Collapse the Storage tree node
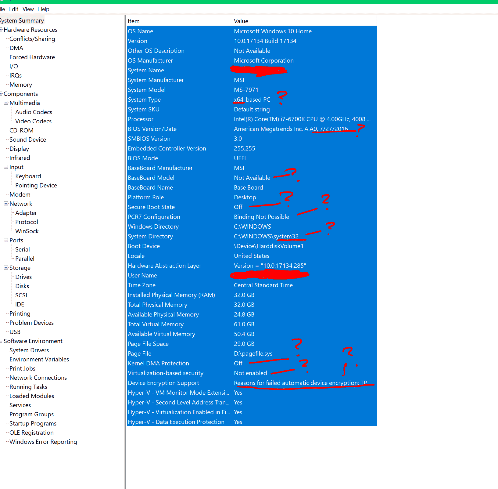Viewport: 498px width, 489px height. 6,268
